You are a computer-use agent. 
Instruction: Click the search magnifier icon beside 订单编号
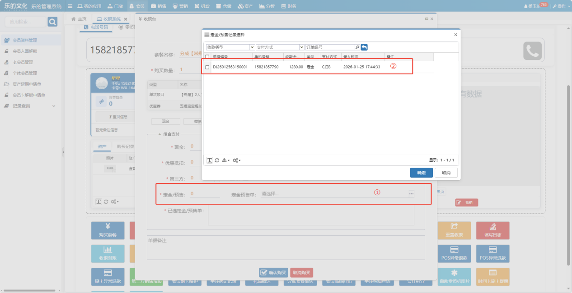[x=357, y=47]
